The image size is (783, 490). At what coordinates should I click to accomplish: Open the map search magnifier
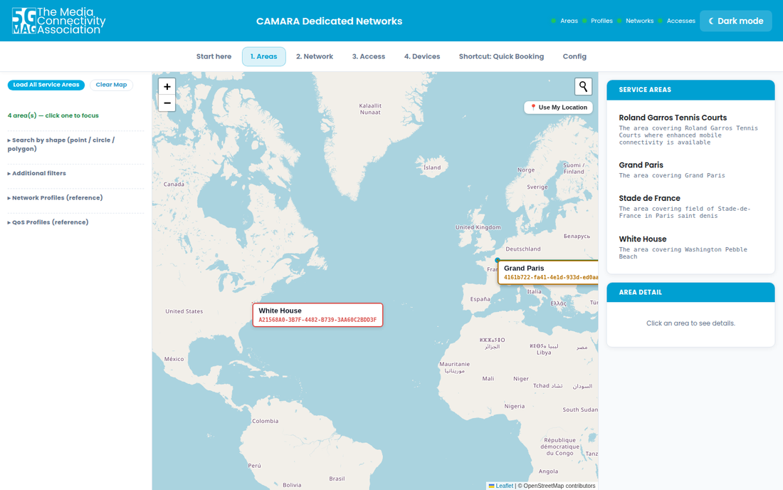click(x=583, y=86)
